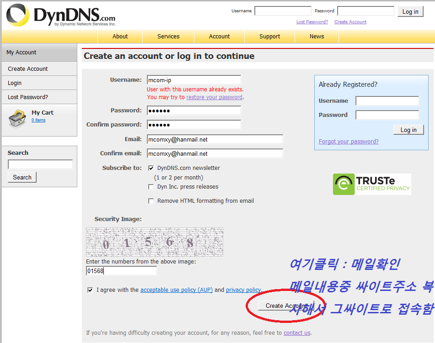The image size is (435, 343).
Task: Open the Support menu
Action: [270, 36]
